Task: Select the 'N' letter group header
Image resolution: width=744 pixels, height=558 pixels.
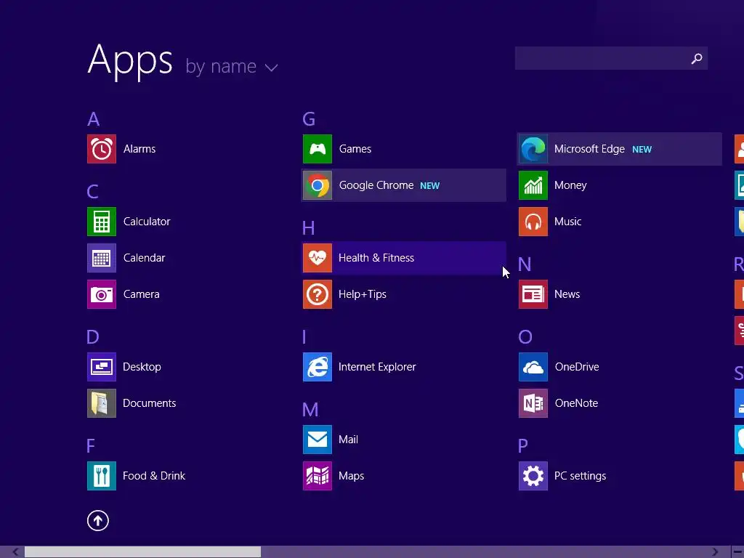Action: point(525,264)
